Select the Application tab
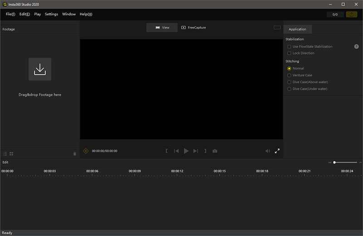Screen dimensions: 363x236 [298, 29]
